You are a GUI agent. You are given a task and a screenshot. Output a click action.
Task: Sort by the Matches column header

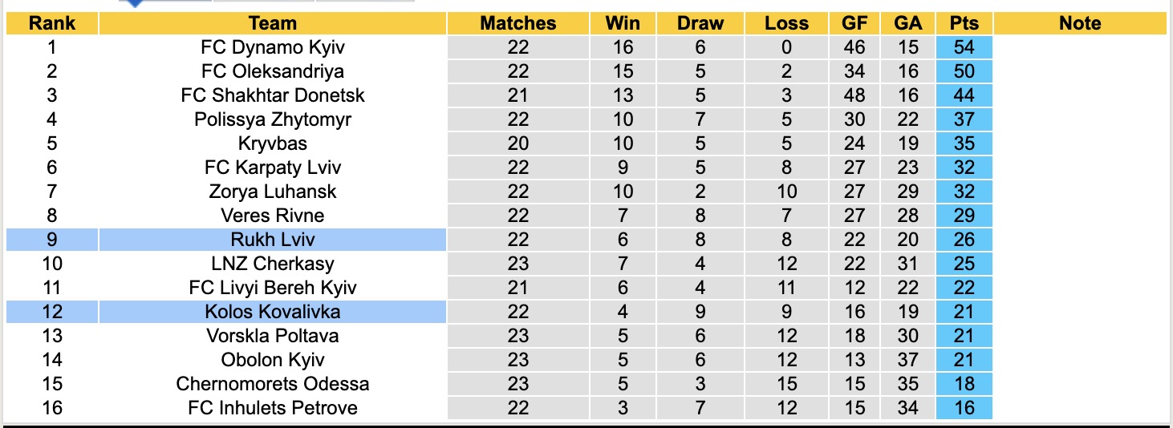pyautogui.click(x=517, y=23)
